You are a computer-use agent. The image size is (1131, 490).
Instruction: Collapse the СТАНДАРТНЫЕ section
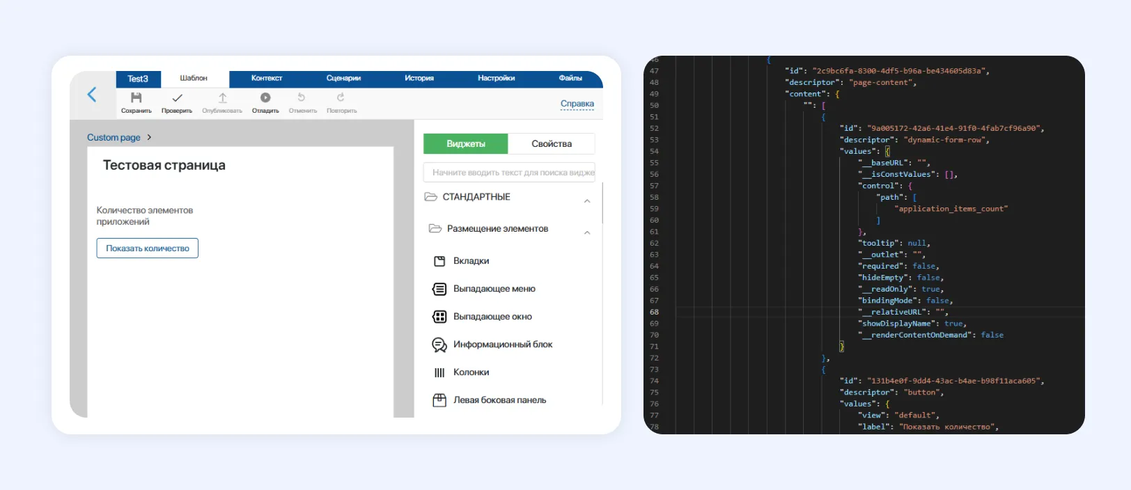click(587, 201)
